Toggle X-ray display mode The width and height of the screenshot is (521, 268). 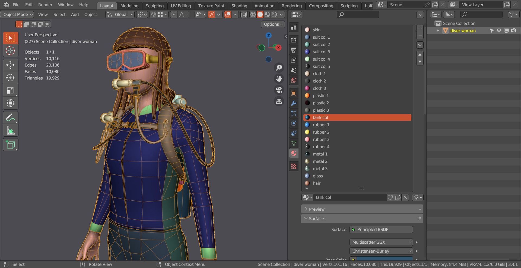(244, 15)
